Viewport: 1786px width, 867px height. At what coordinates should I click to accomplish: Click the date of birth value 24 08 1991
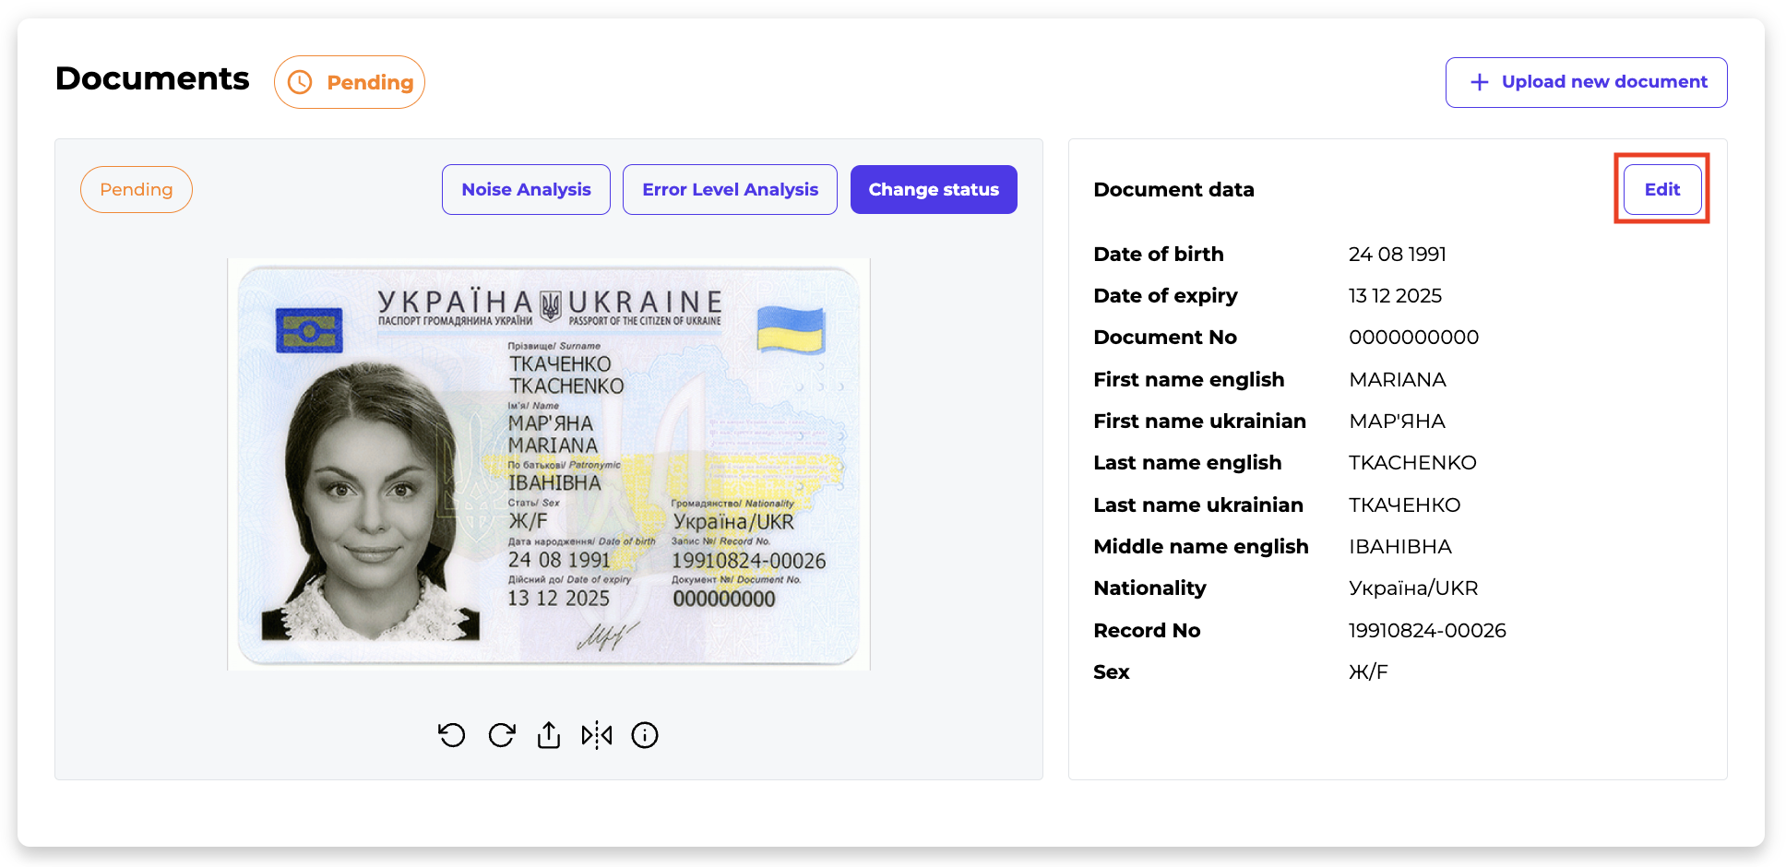tap(1397, 255)
